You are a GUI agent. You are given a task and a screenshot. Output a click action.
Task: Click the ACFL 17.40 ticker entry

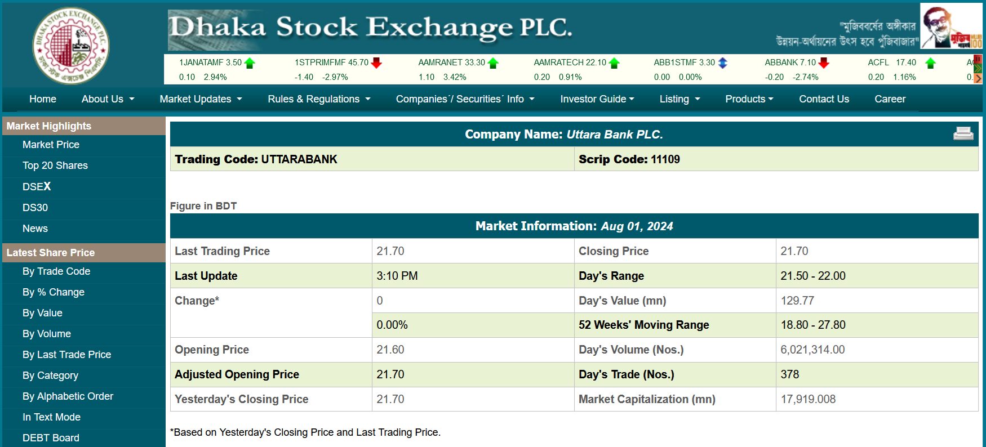[892, 62]
